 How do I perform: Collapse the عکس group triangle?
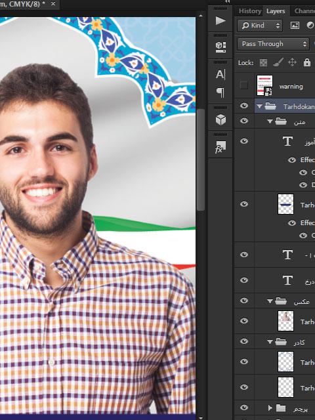[270, 301]
